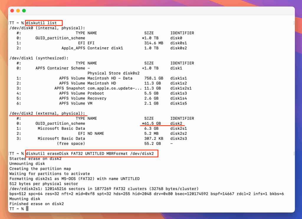Click the 'Started erase on disk2' output line
The width and height of the screenshot is (302, 219).
[x=35, y=159]
